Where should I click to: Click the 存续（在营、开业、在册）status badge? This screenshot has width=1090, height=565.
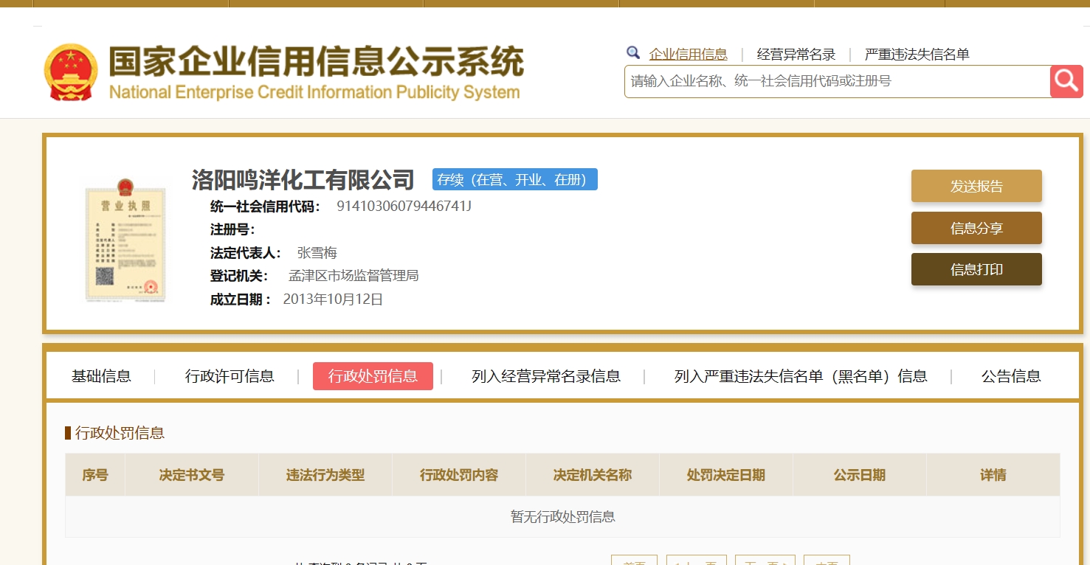[x=515, y=179]
